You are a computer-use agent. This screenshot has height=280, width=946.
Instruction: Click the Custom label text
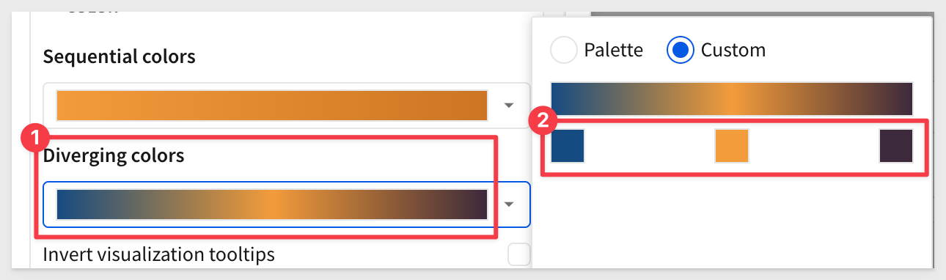pyautogui.click(x=733, y=50)
